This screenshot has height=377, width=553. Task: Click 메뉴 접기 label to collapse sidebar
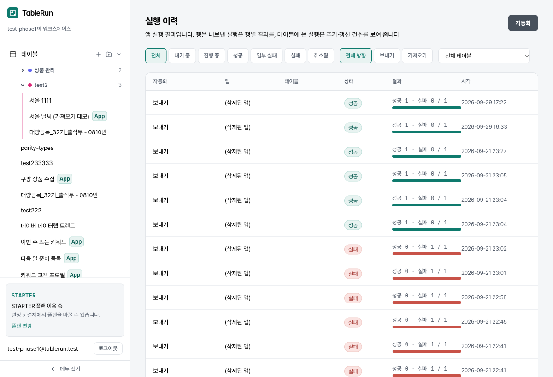[x=70, y=369]
